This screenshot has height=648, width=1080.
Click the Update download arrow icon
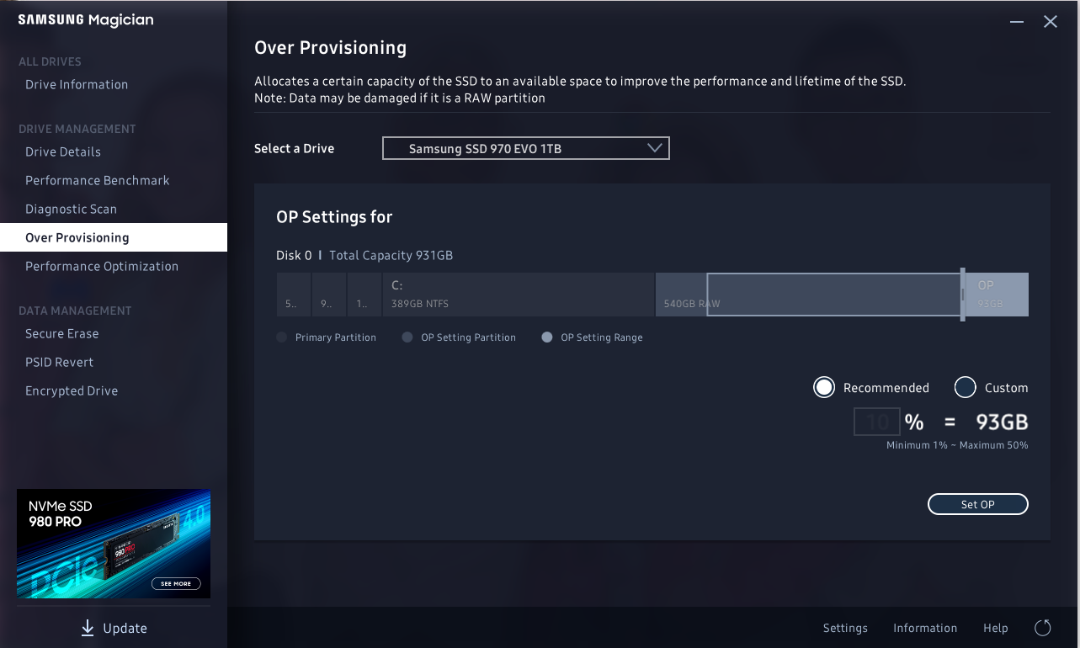88,628
